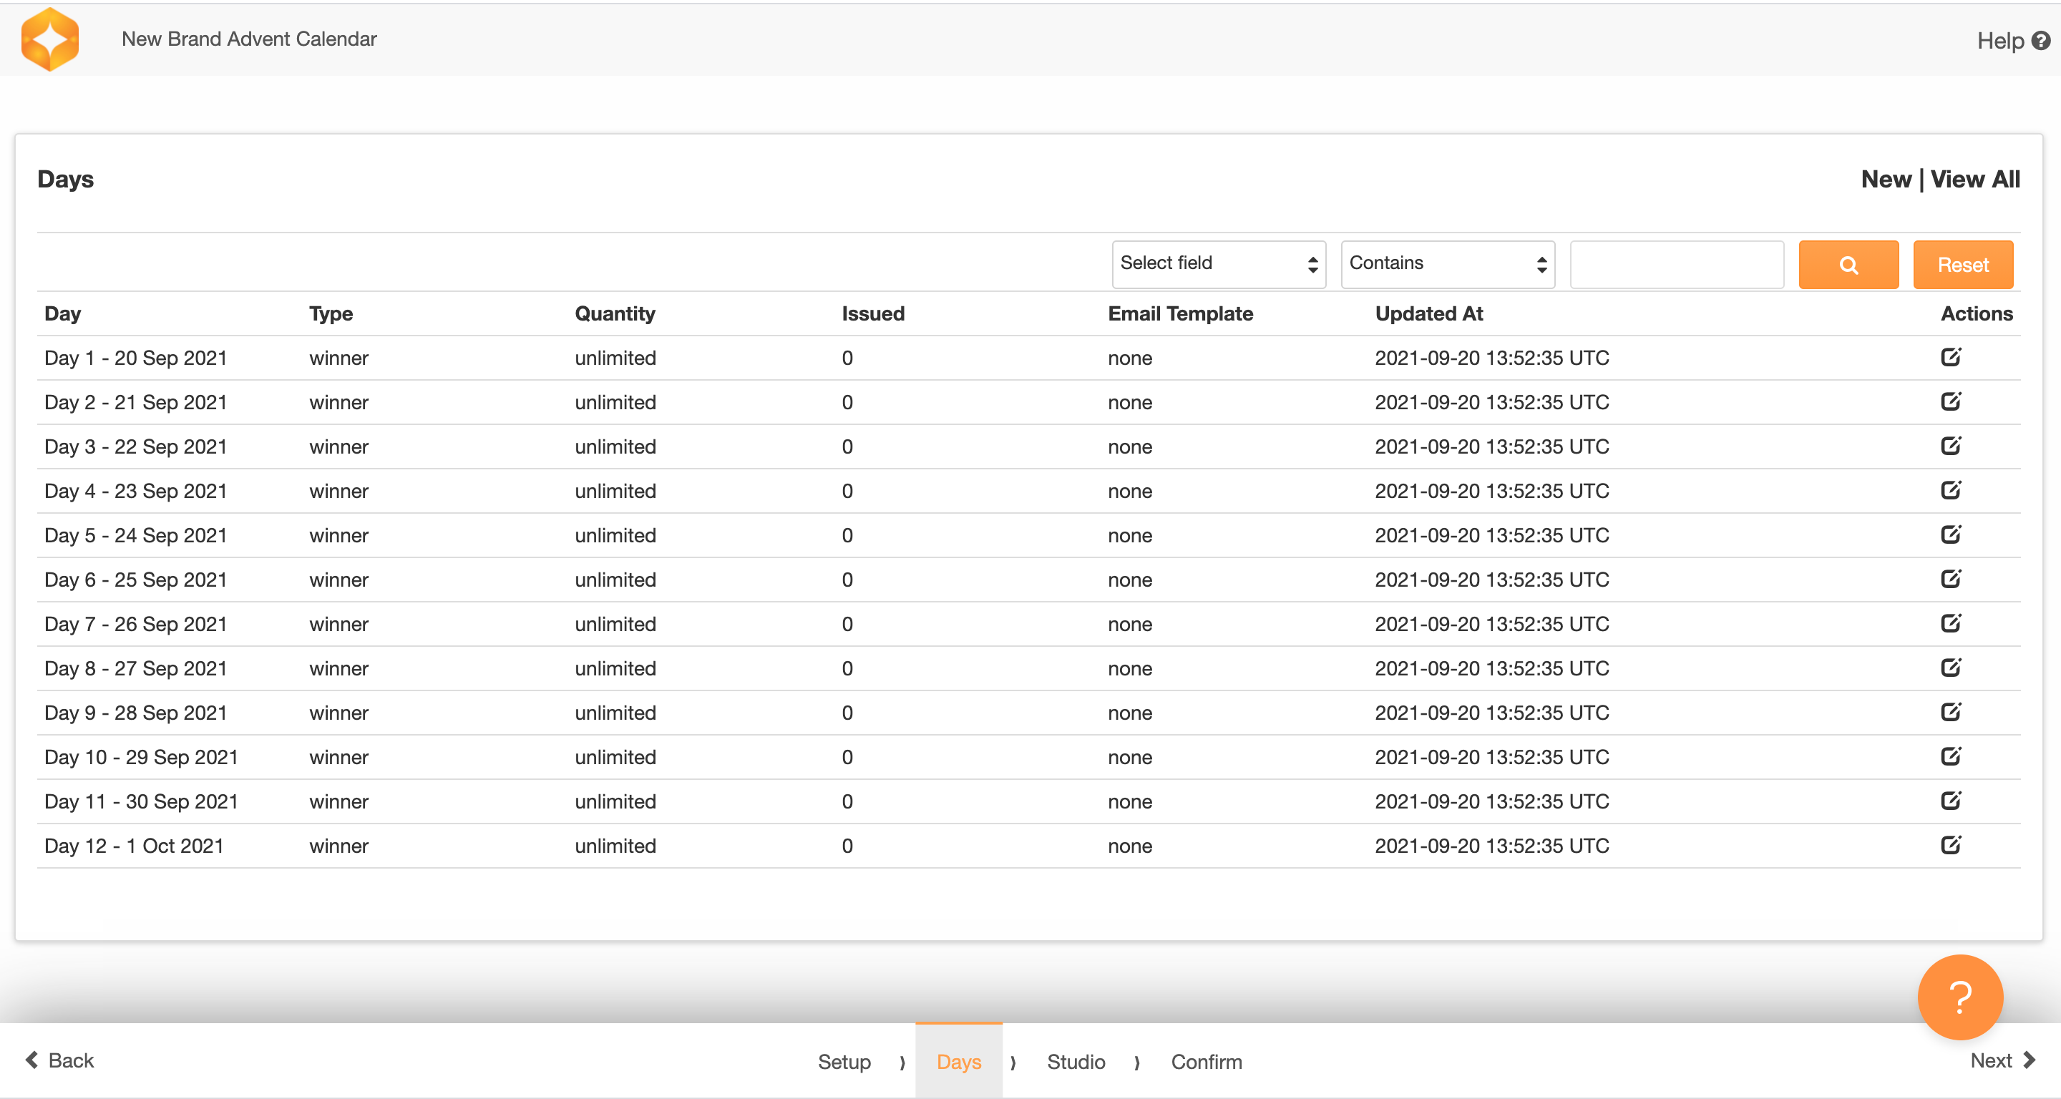Viewport: 2061px width, 1099px height.
Task: Expand the Contains filter dropdown
Action: [1446, 264]
